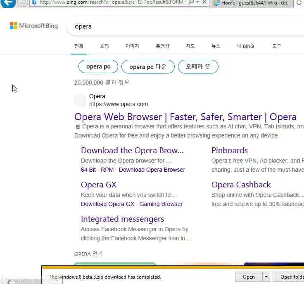Click the address bar search magnifier icon
304x284 pixels.
click(191, 2)
